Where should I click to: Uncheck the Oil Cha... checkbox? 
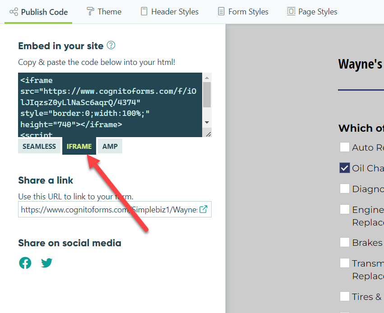tap(345, 168)
